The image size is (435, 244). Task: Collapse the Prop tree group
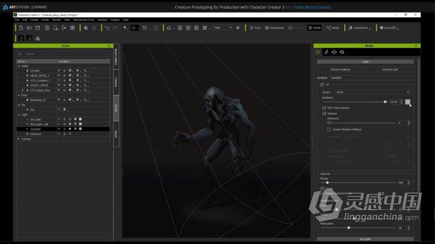coord(19,95)
